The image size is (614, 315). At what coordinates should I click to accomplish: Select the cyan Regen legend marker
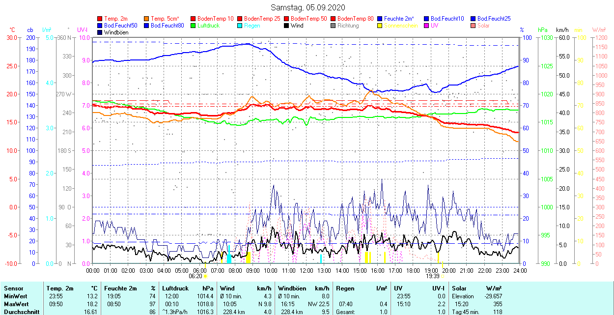pyautogui.click(x=240, y=26)
